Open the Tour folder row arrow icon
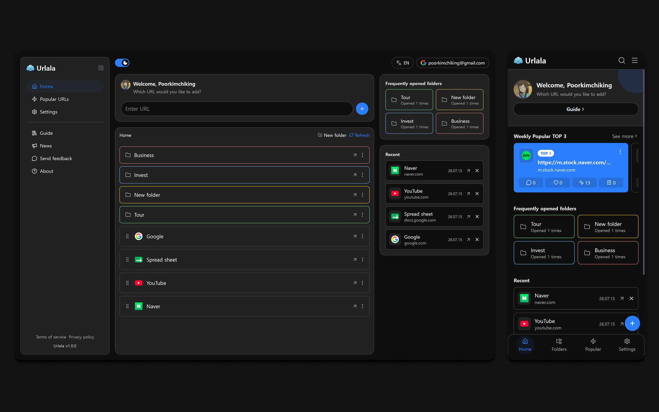This screenshot has height=412, width=659. [x=355, y=215]
